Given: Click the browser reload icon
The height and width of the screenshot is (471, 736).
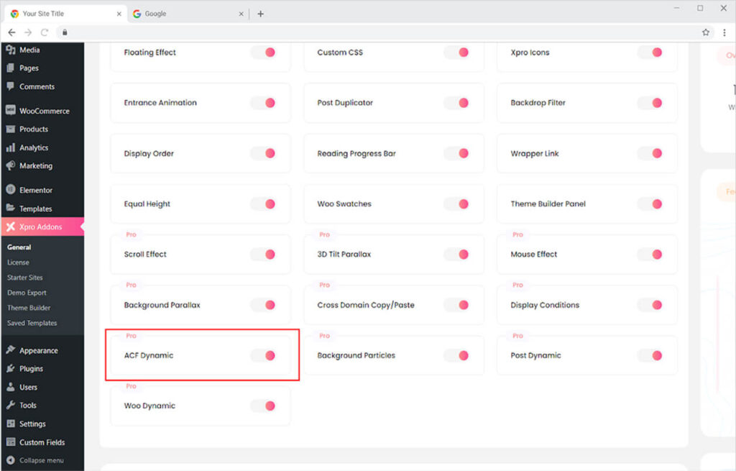Looking at the screenshot, I should tap(45, 32).
